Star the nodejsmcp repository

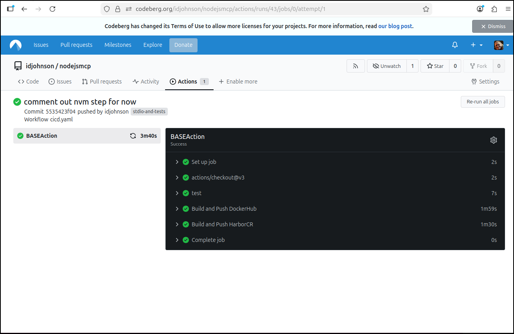(x=435, y=66)
